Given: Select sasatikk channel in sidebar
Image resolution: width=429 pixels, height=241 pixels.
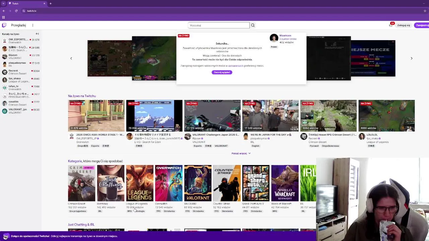Looking at the screenshot, I should click(x=21, y=103).
